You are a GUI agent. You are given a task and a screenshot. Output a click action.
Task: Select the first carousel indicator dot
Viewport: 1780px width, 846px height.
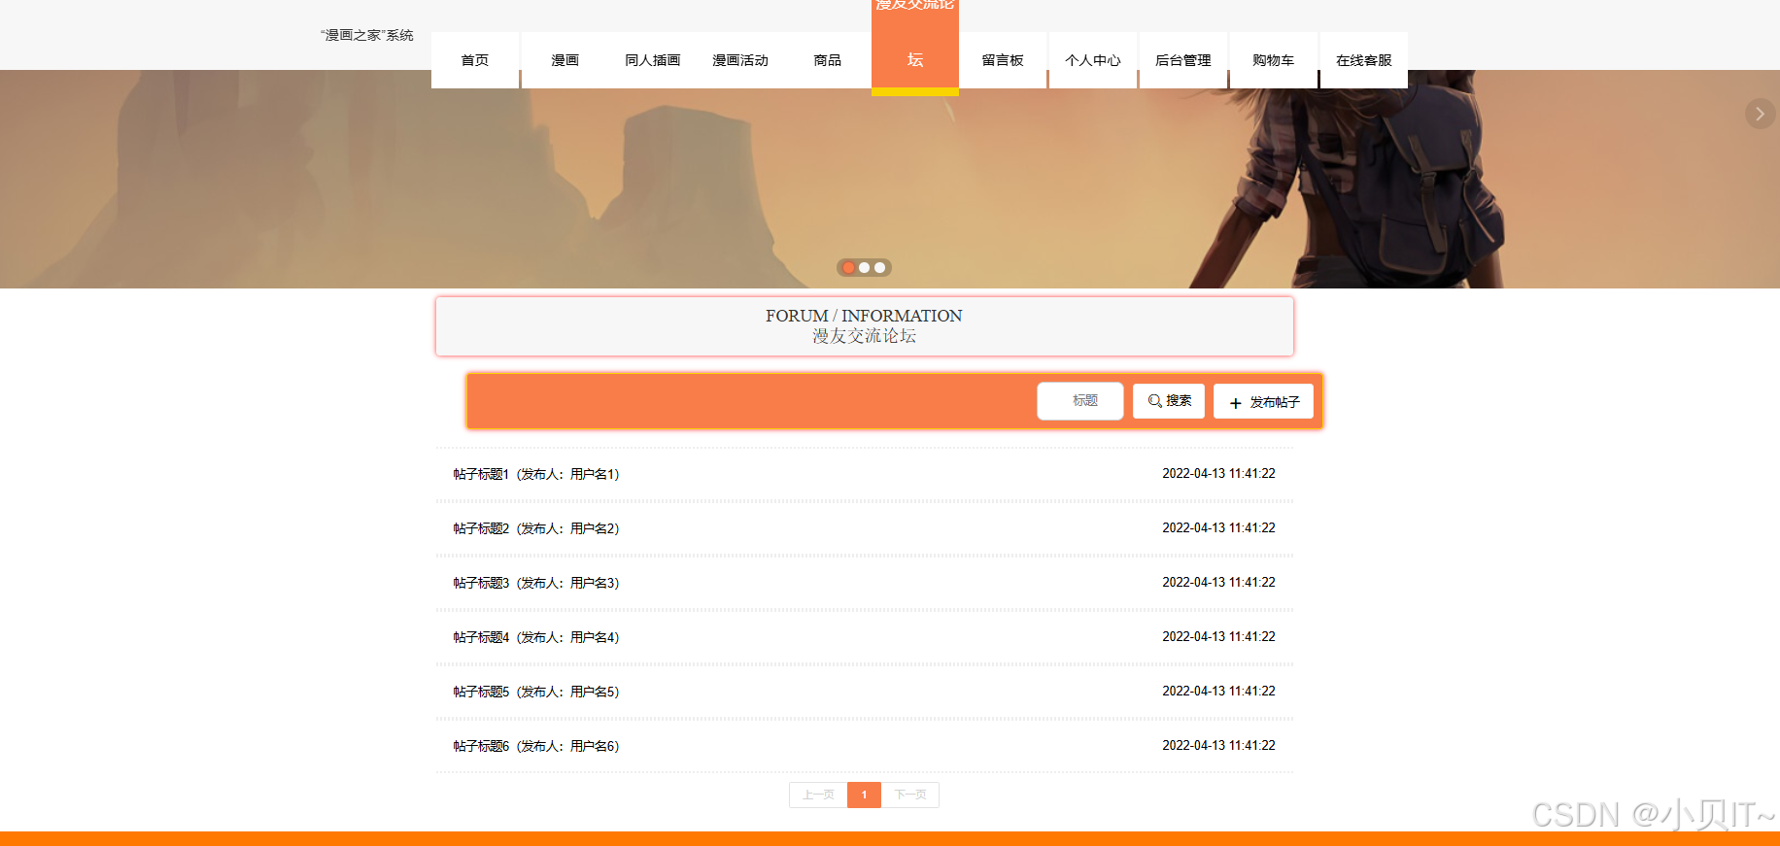pos(848,267)
